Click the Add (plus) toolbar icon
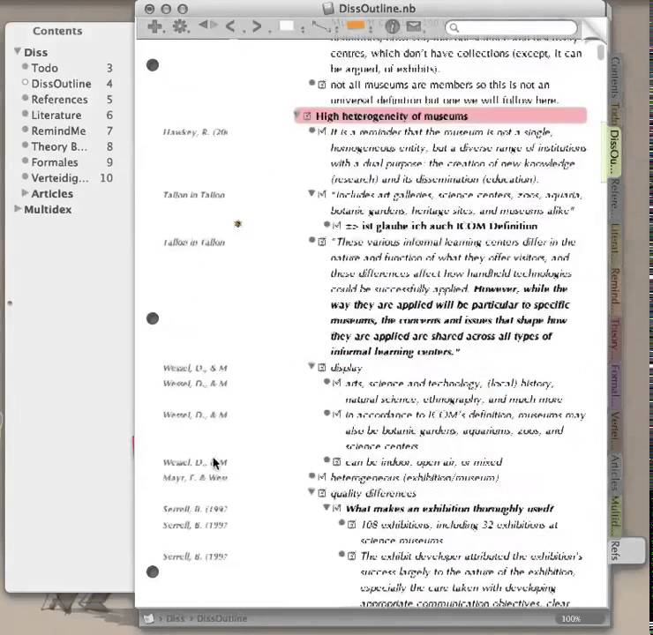The height and width of the screenshot is (635, 653). tap(155, 26)
